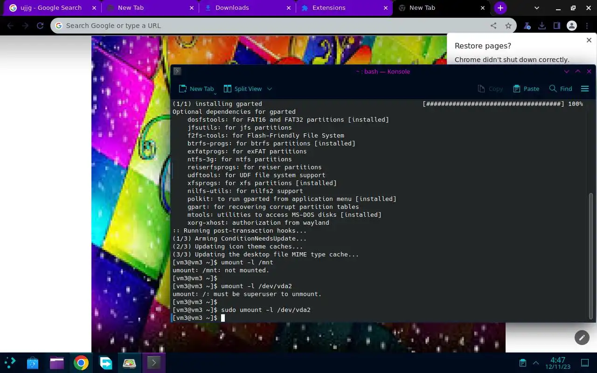Click the '(1/1) installing gparted' line
Screen dimensions: 597x373
point(217,104)
